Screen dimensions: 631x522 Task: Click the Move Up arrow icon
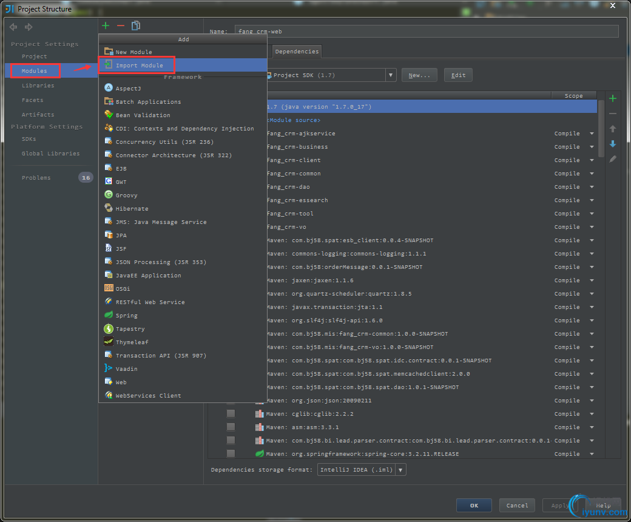[x=612, y=129]
